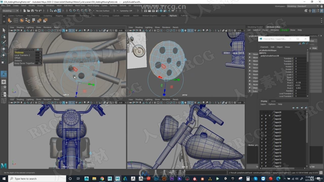The height and width of the screenshot is (182, 324).
Task: Toggle visibility V of layer24
Action: [262, 126]
